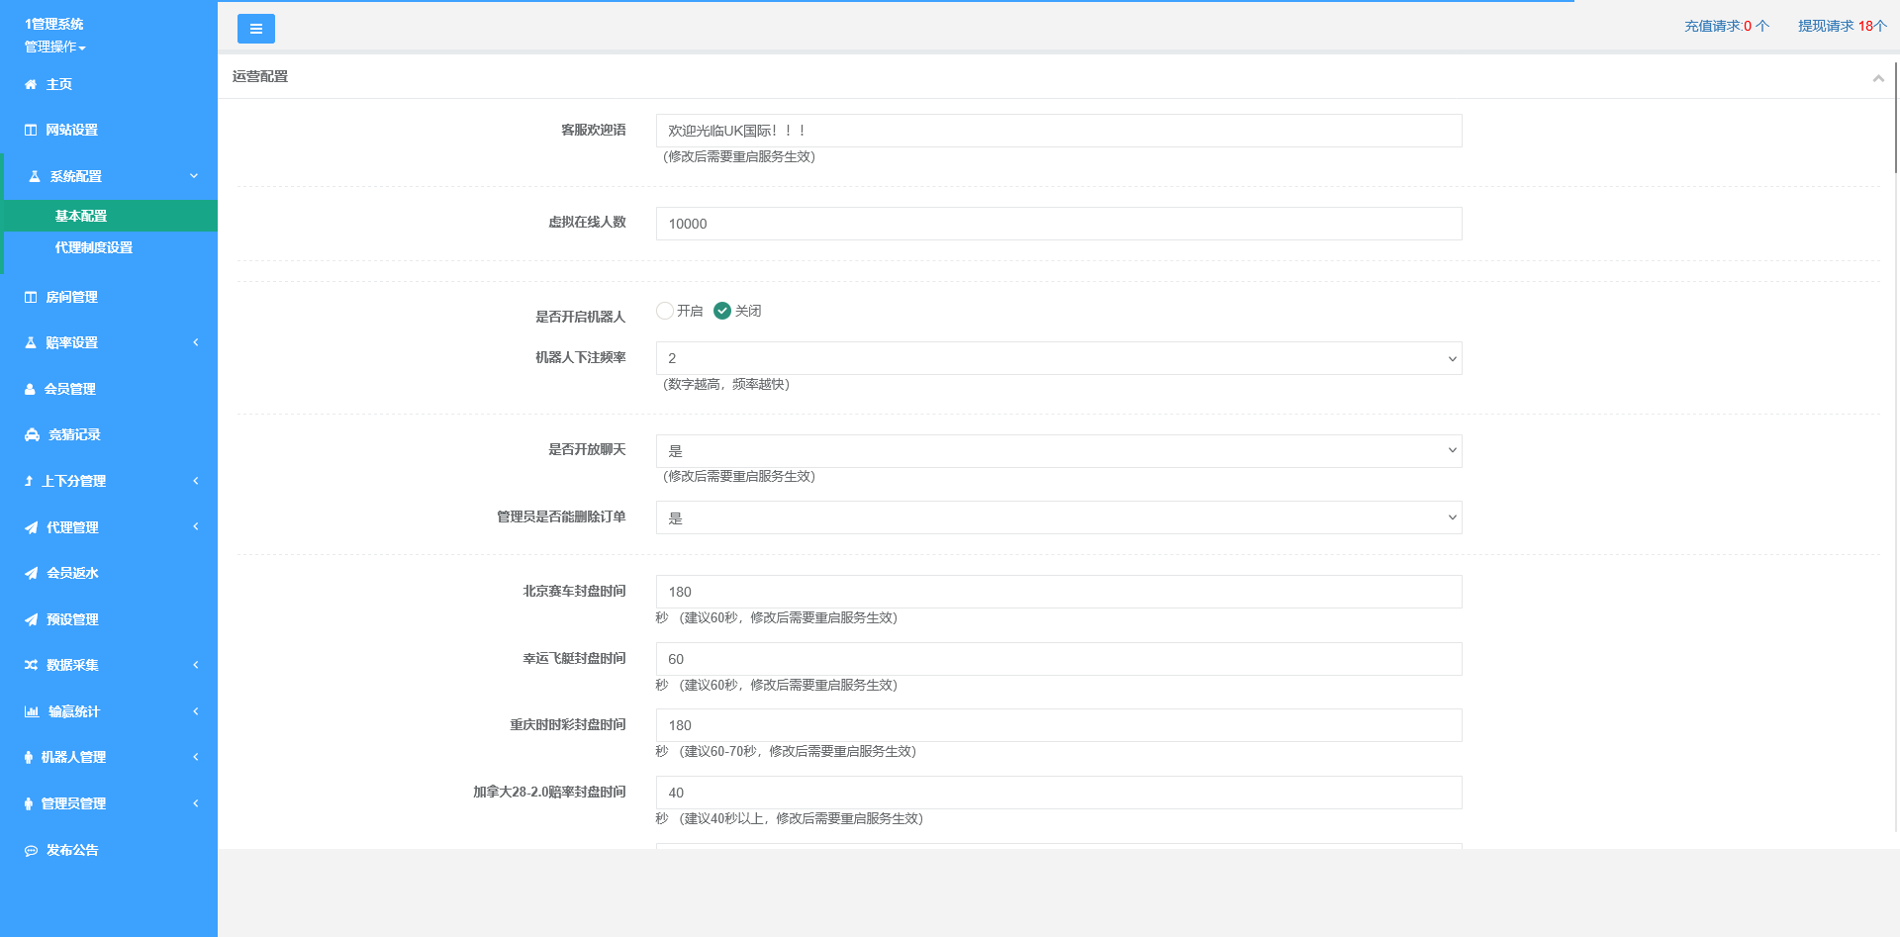Click the 会员管理 user icon
1900x937 pixels.
click(x=30, y=390)
